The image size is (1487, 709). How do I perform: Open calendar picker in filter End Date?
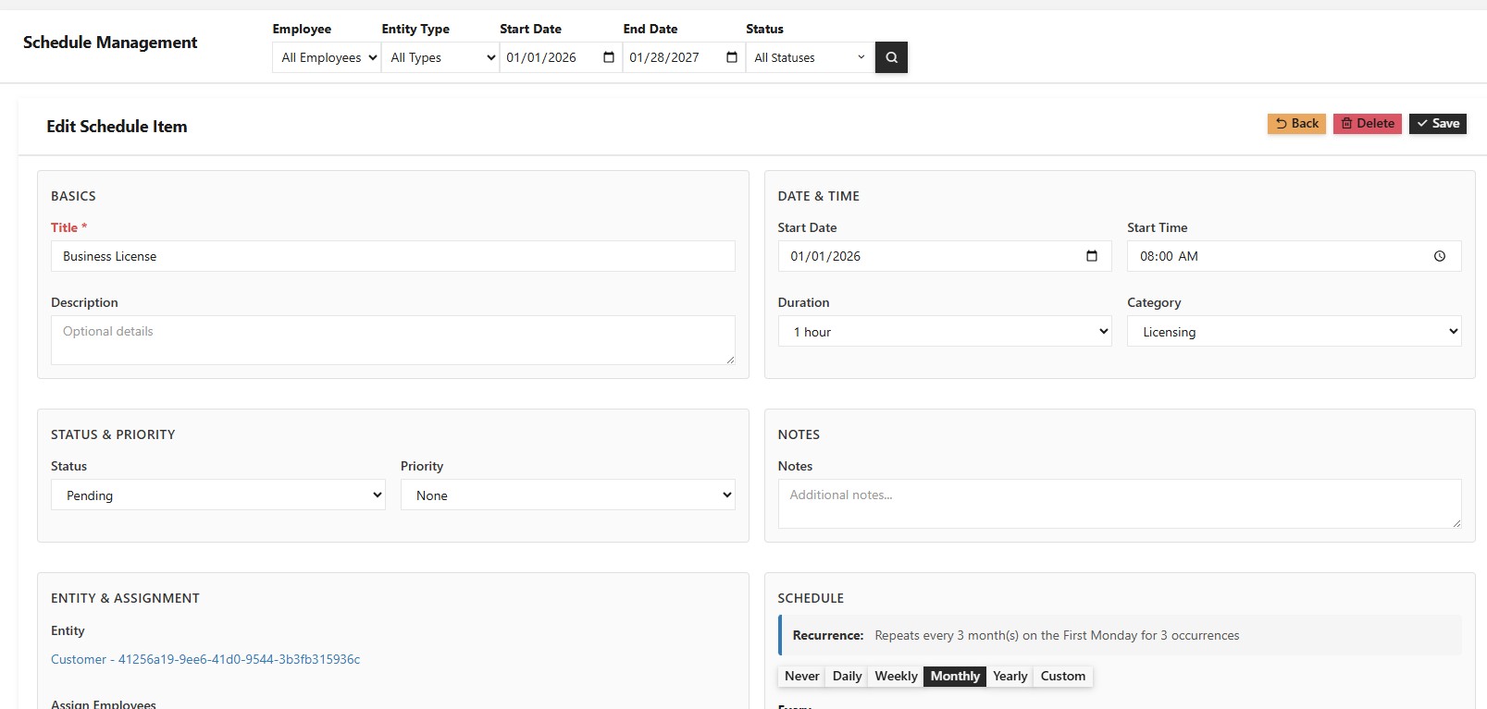pos(732,57)
